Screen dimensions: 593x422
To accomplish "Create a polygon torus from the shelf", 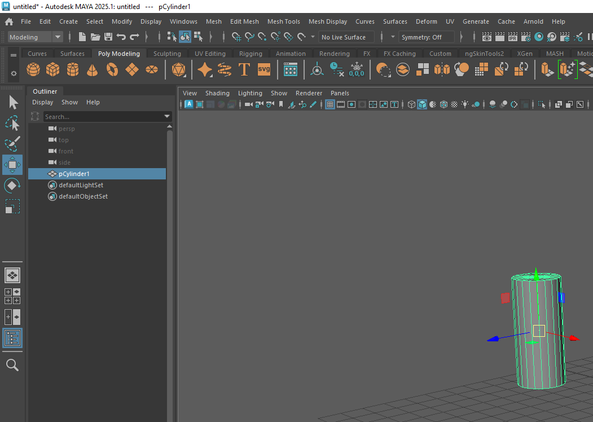I will (x=112, y=69).
